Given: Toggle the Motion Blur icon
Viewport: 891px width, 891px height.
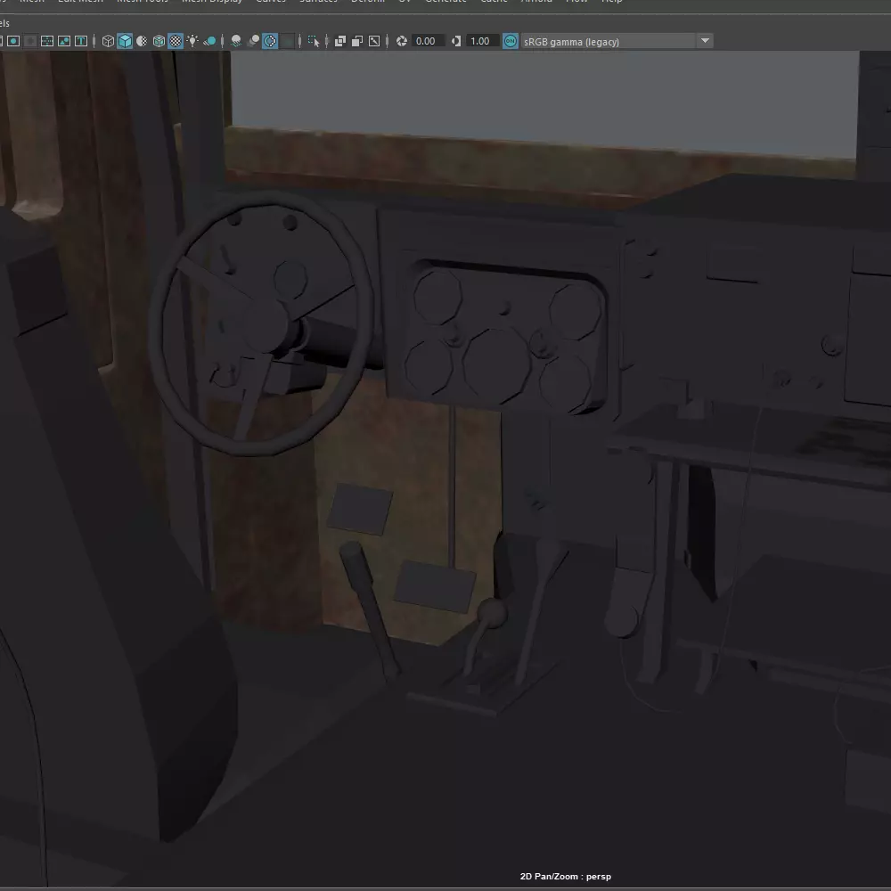Looking at the screenshot, I should 253,41.
